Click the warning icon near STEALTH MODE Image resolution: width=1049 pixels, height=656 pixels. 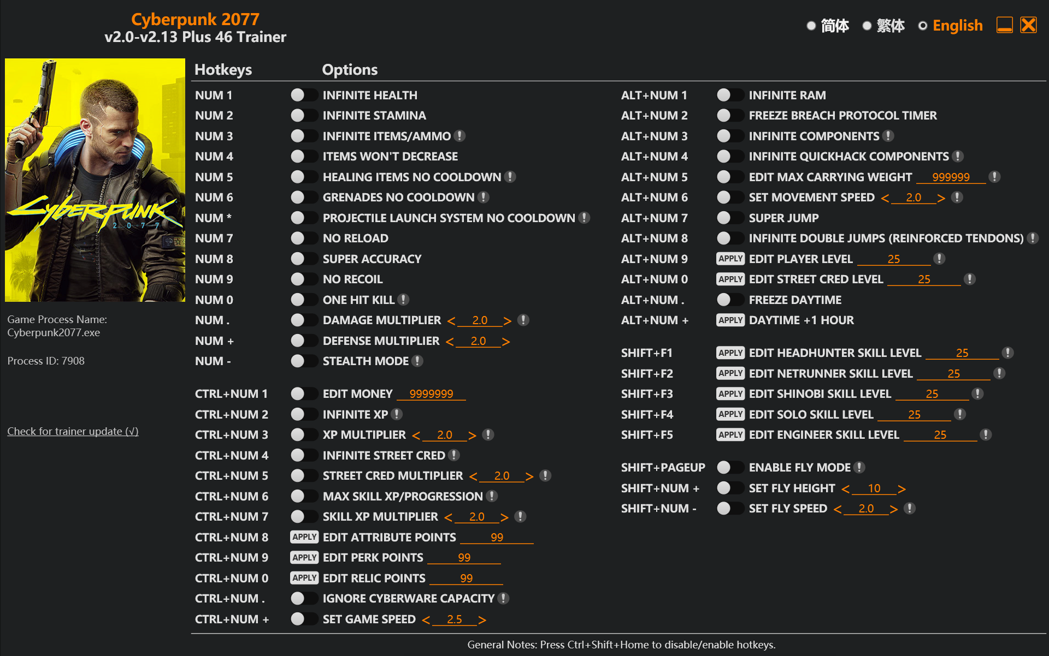(x=417, y=361)
